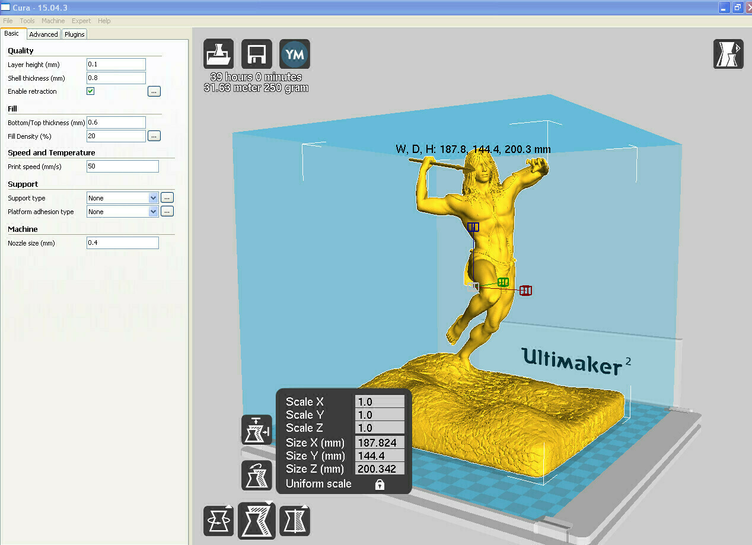Load a model file using the Load icon
Screen dimensions: 752x545
[x=218, y=53]
